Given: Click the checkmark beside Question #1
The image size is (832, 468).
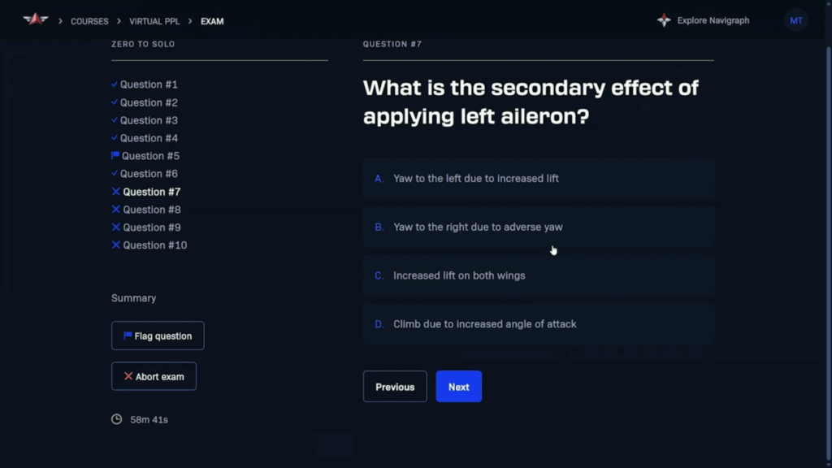Looking at the screenshot, I should click(x=114, y=84).
